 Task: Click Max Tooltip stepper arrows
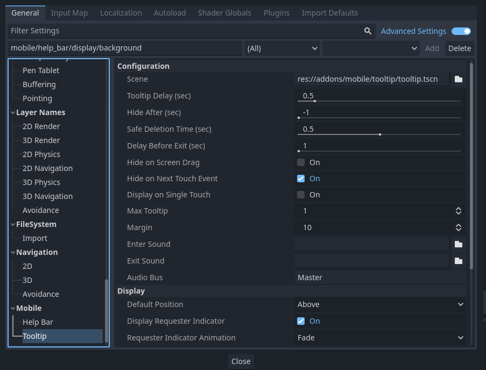[459, 211]
